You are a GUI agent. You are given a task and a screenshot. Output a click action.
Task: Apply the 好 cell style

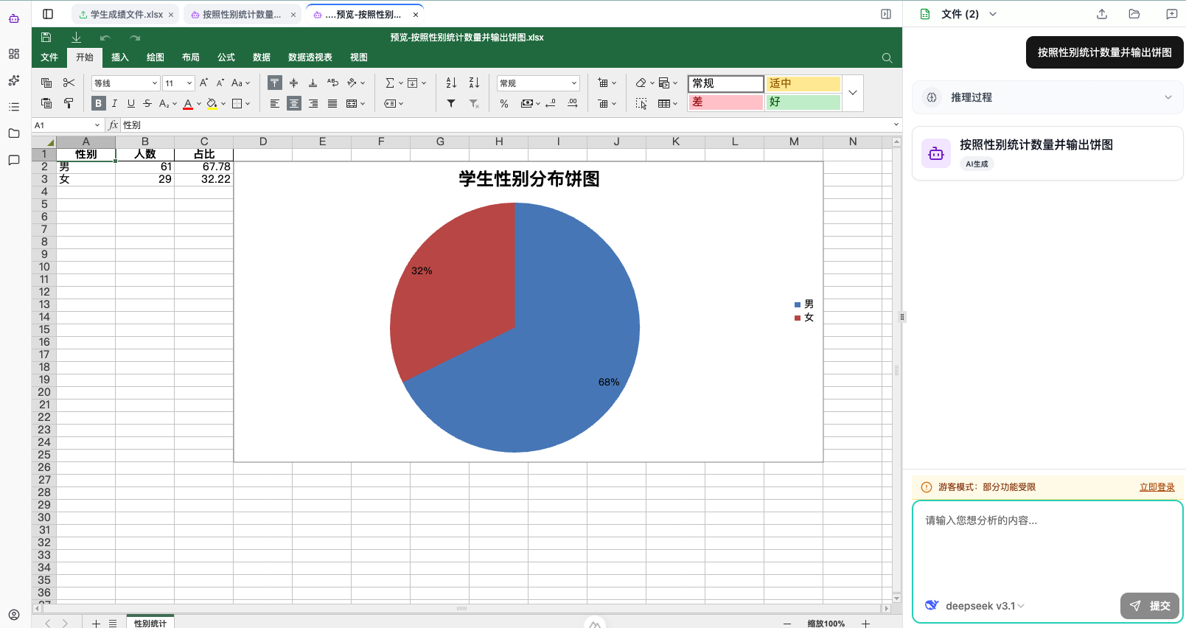pos(803,102)
